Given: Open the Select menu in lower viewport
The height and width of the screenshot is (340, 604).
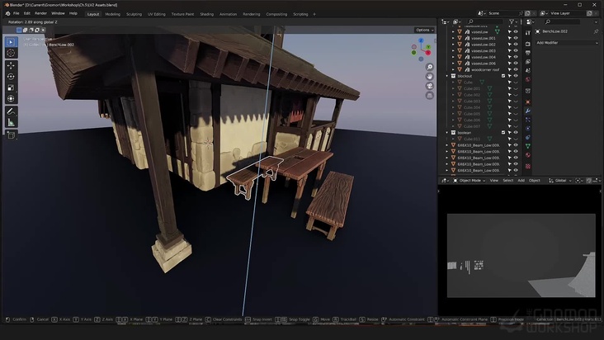Looking at the screenshot, I should coord(507,180).
